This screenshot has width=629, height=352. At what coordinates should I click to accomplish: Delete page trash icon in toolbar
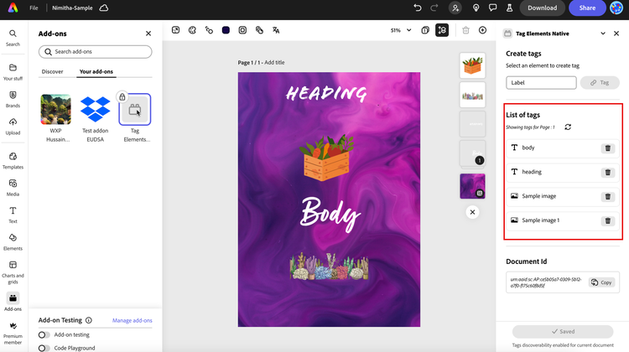coord(465,30)
